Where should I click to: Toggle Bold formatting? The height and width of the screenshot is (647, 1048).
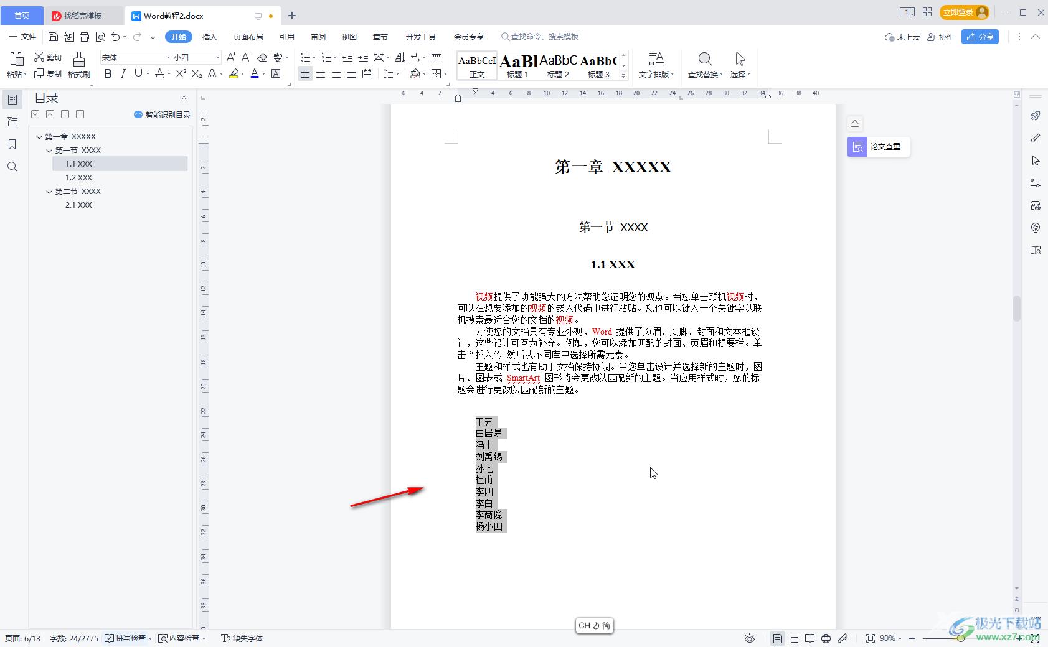108,73
